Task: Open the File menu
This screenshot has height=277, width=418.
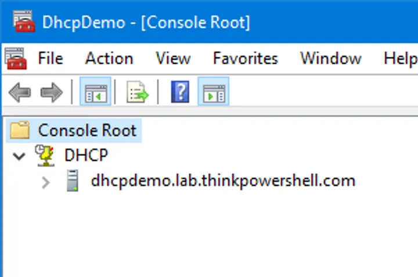Action: pyautogui.click(x=51, y=59)
